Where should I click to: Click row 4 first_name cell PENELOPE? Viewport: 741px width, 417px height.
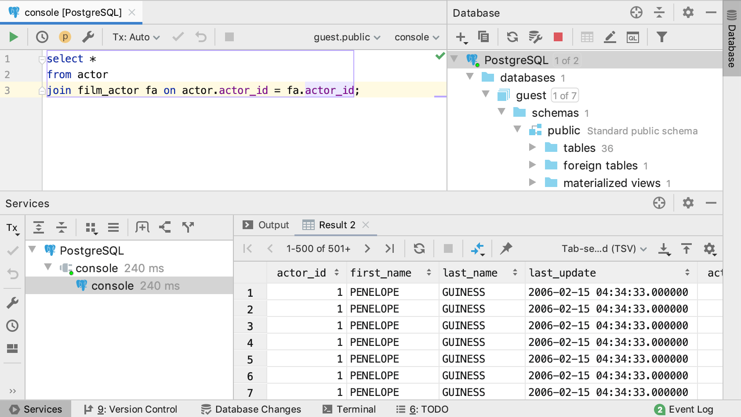[392, 342]
